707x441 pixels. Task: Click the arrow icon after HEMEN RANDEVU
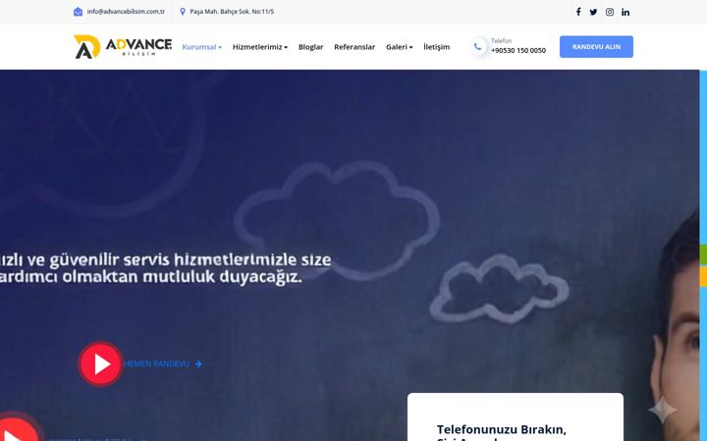pos(198,364)
